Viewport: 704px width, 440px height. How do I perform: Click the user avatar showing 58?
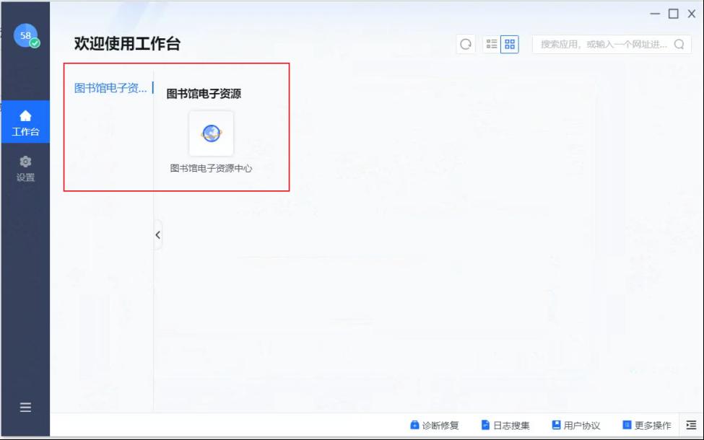pos(25,35)
